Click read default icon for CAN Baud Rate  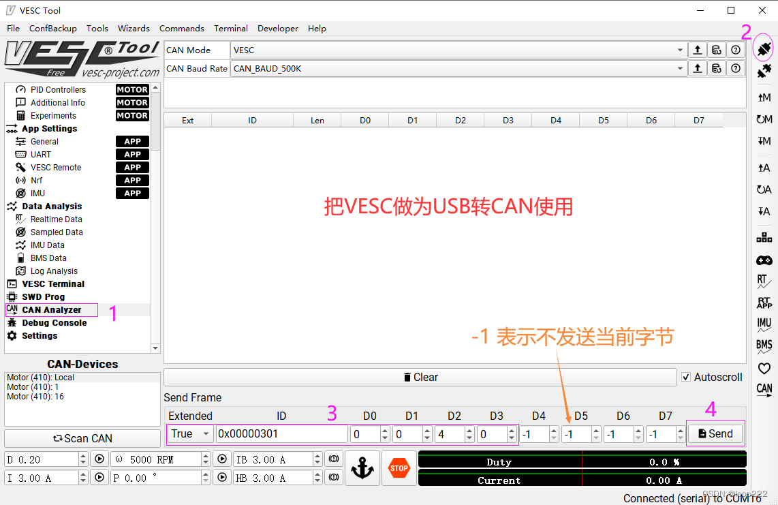pos(717,69)
